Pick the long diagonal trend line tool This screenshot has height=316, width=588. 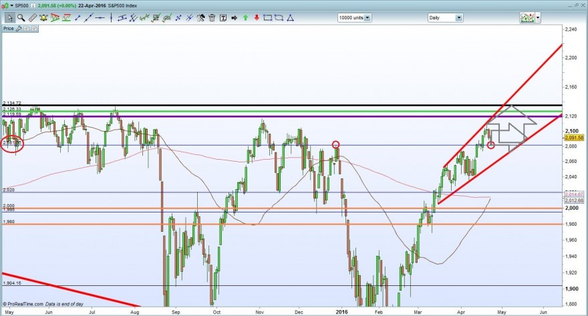(x=88, y=17)
